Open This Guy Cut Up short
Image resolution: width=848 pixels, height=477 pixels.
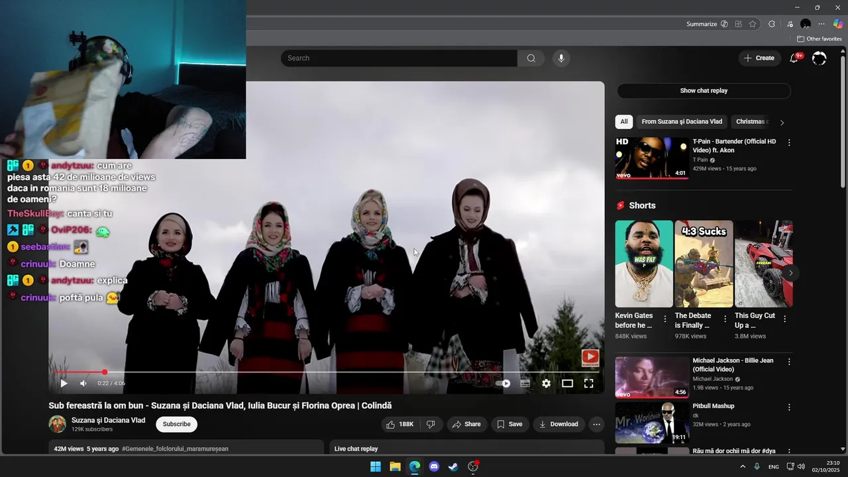tap(764, 264)
